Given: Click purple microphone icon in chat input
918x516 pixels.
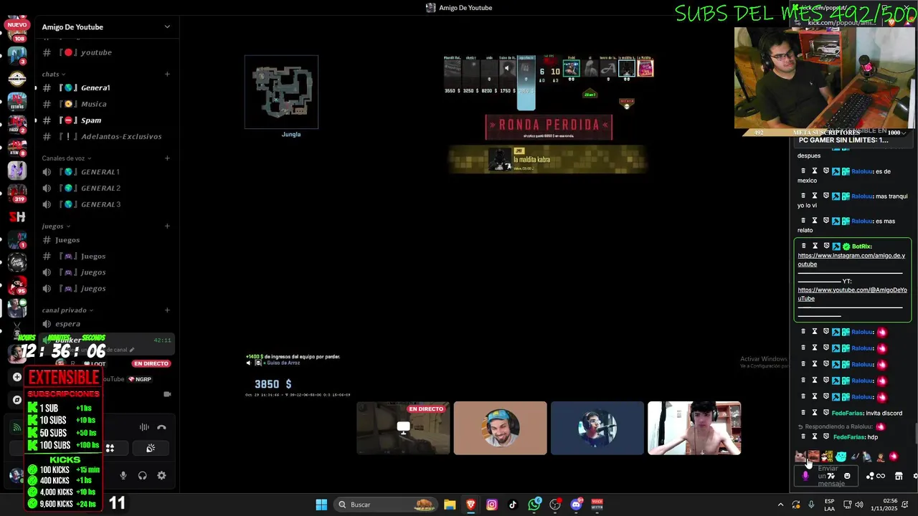Looking at the screenshot, I should [805, 476].
